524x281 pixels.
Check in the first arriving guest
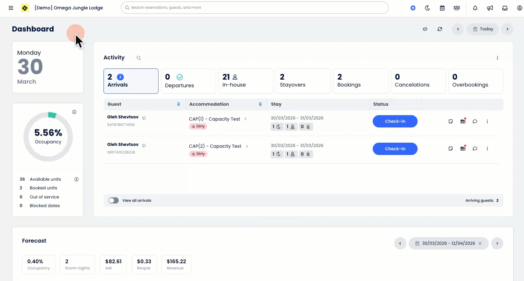[x=395, y=121]
